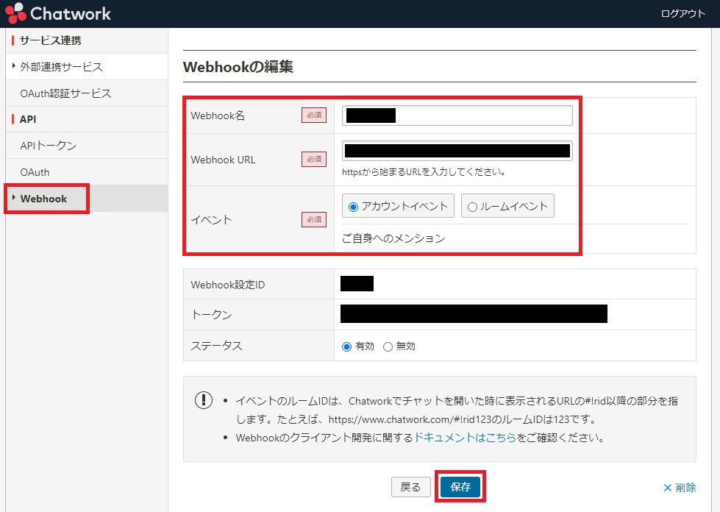Click inside the Webhook名 input field
Viewport: 720px width, 512px height.
pos(456,115)
